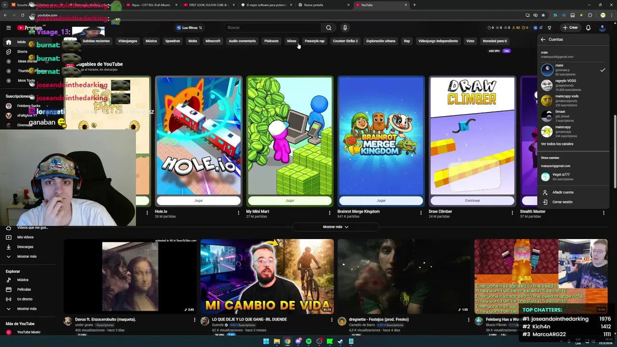Viewport: 617px width, 347px height.
Task: Select the Minecraft chip
Action: (213, 41)
